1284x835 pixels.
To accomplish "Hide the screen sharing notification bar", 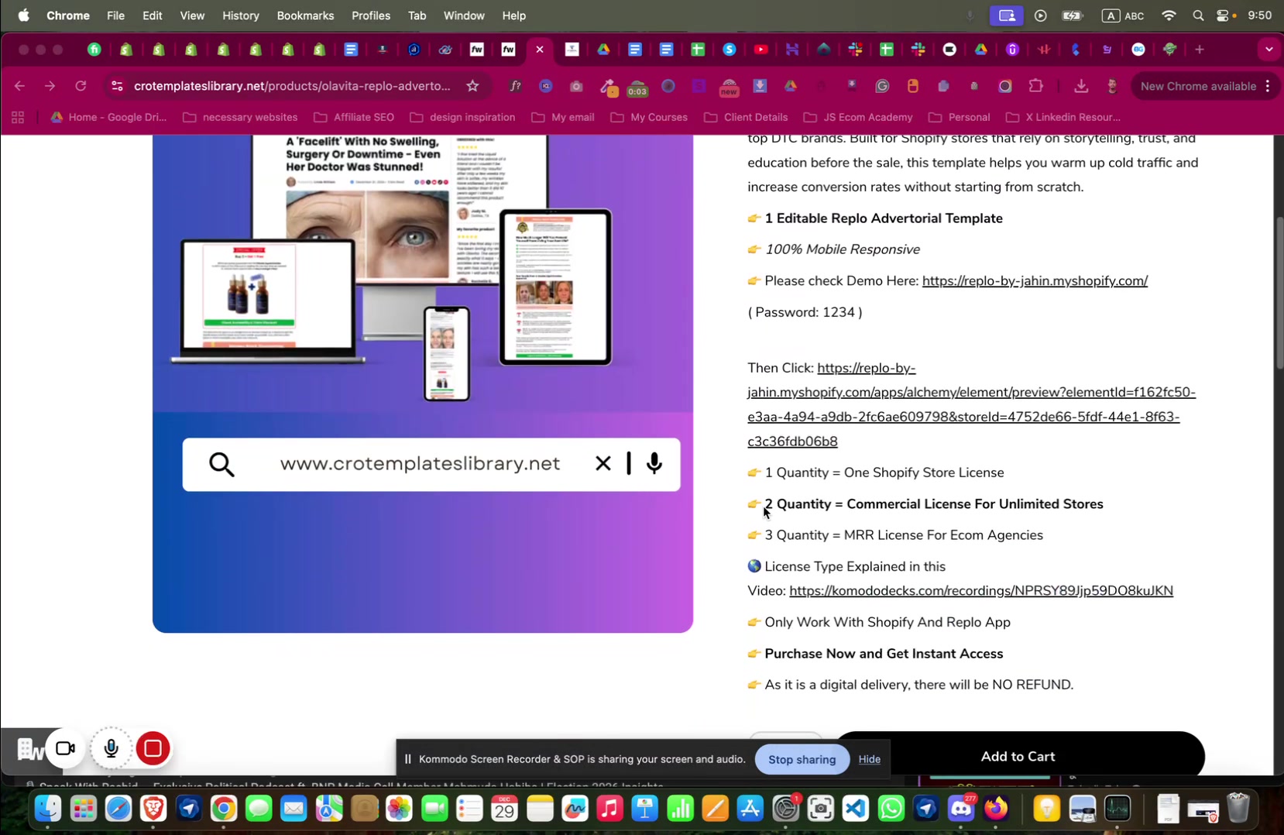I will (869, 759).
